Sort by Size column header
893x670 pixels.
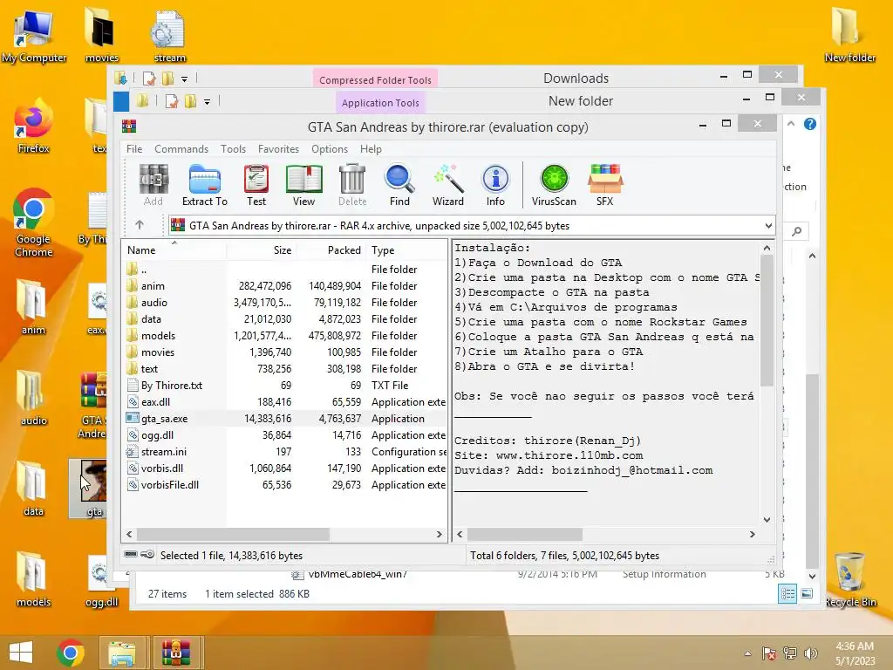point(261,250)
